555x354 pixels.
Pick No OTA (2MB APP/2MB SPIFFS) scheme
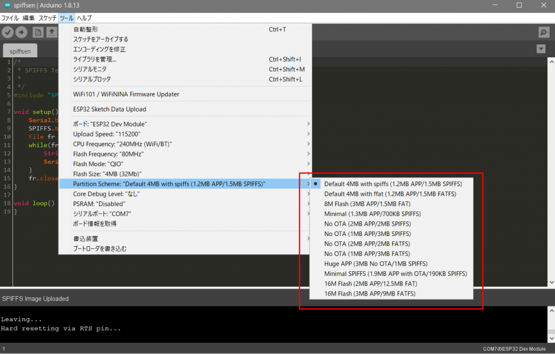367,224
